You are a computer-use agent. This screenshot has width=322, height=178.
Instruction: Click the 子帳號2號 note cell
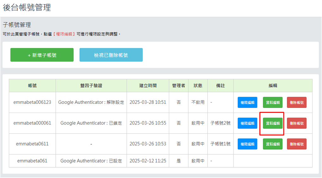(x=220, y=123)
